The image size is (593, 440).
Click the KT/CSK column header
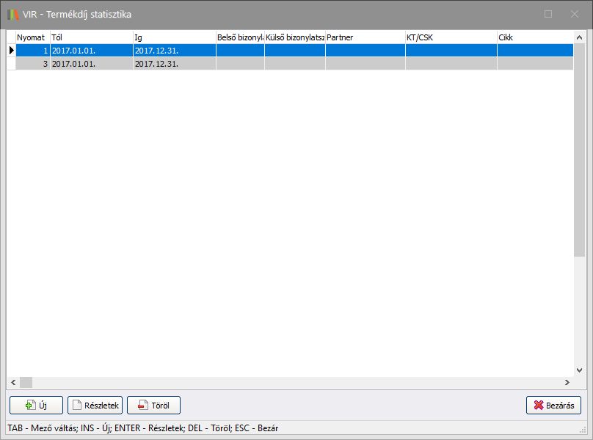tap(451, 37)
